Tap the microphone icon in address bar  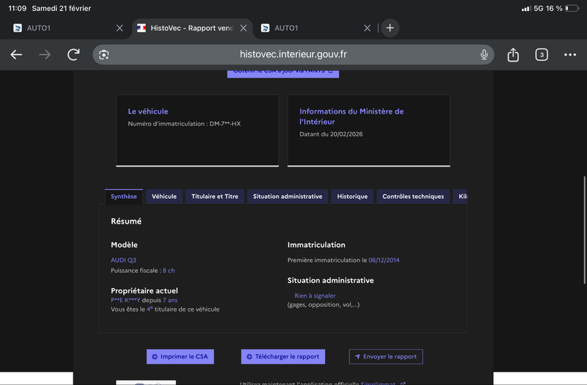(x=484, y=55)
